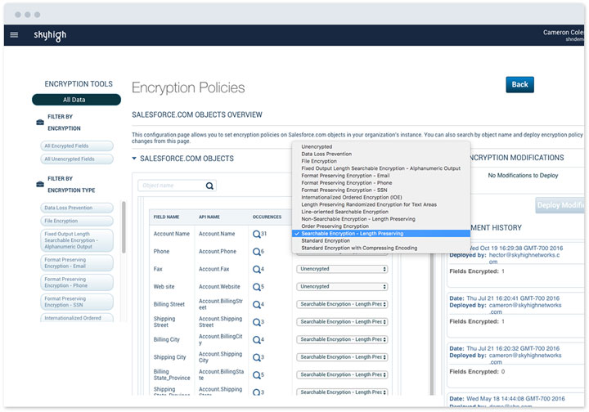Filter by Format Preserving Encryption - SSN
Image resolution: width=589 pixels, height=412 pixels.
tap(77, 302)
